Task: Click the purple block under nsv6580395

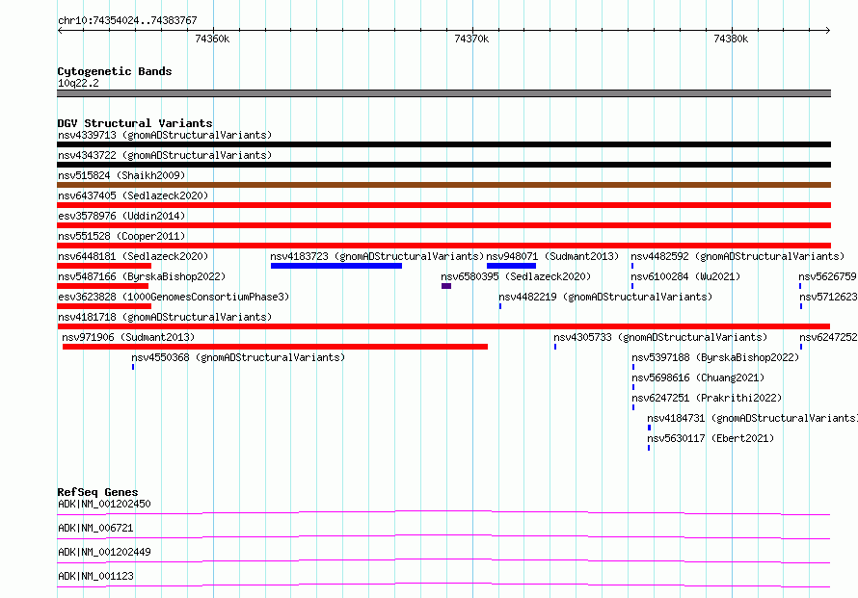Action: click(446, 286)
